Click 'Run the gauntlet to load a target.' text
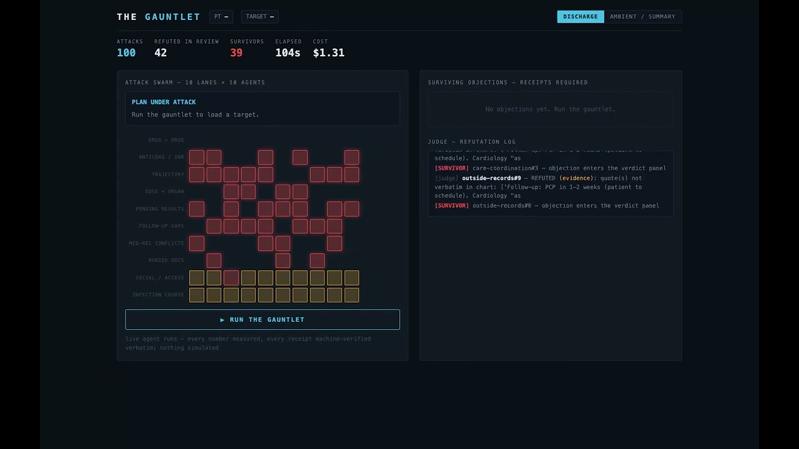 point(195,115)
